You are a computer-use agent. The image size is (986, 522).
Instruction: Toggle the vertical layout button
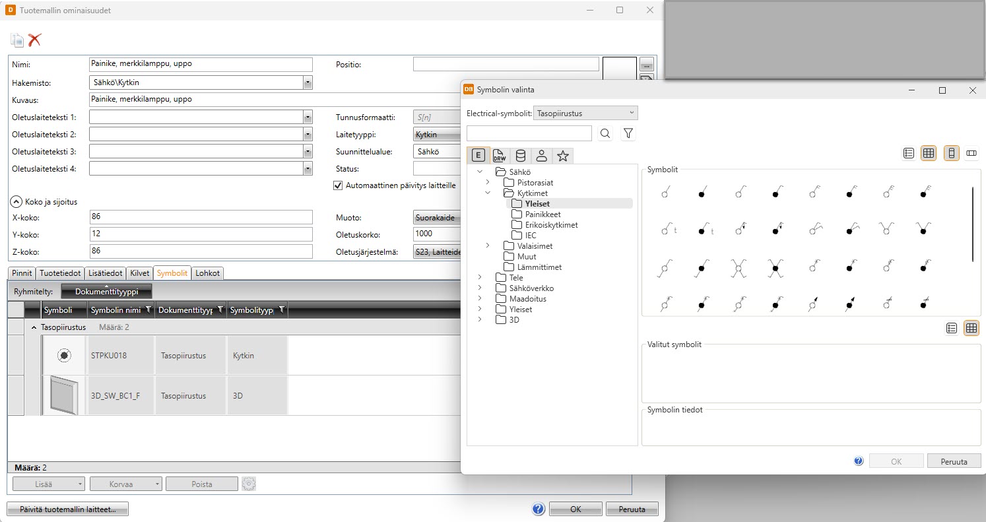[952, 153]
